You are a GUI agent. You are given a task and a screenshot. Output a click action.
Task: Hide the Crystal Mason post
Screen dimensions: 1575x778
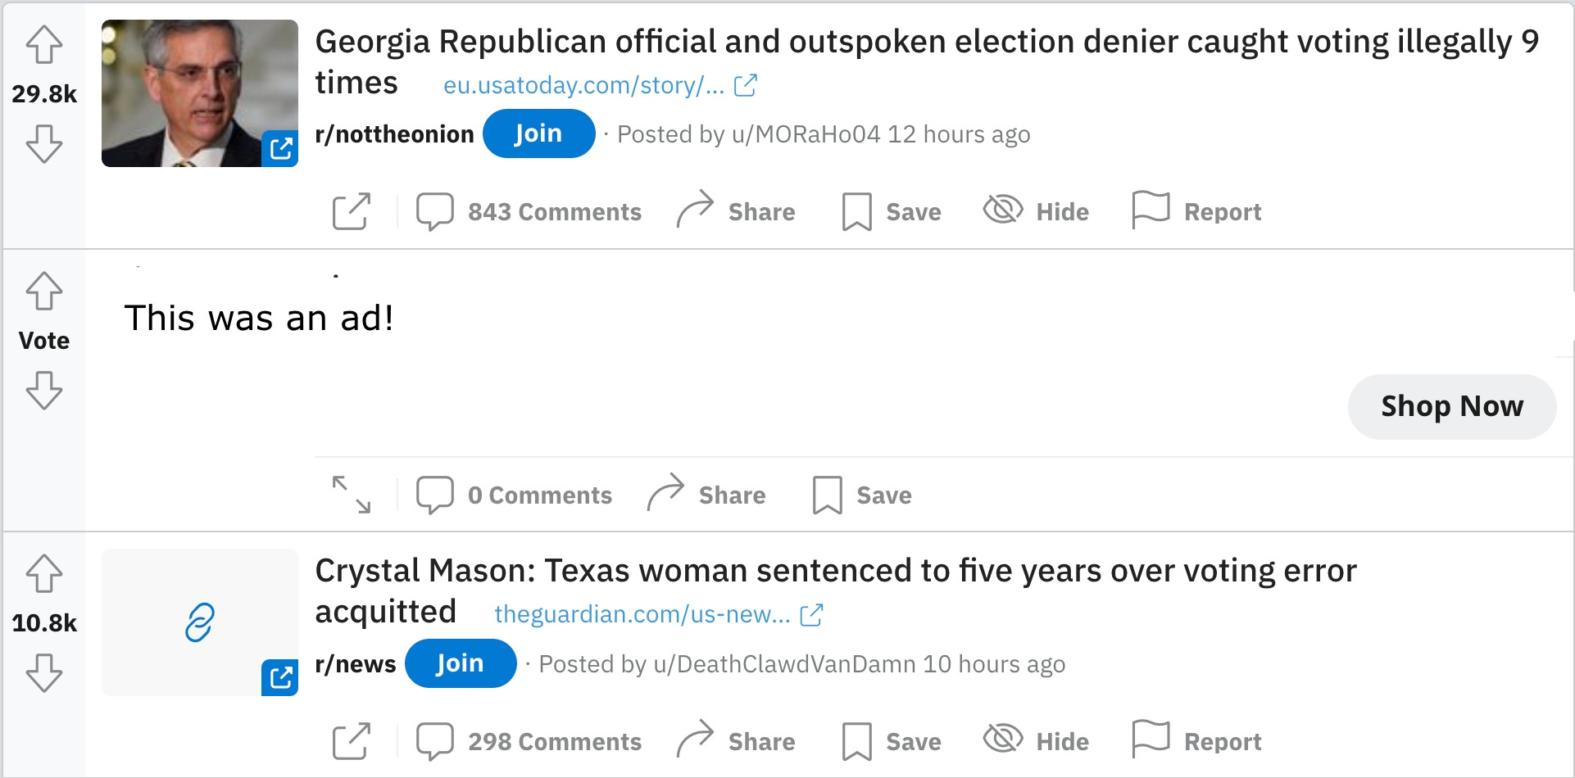(1036, 741)
